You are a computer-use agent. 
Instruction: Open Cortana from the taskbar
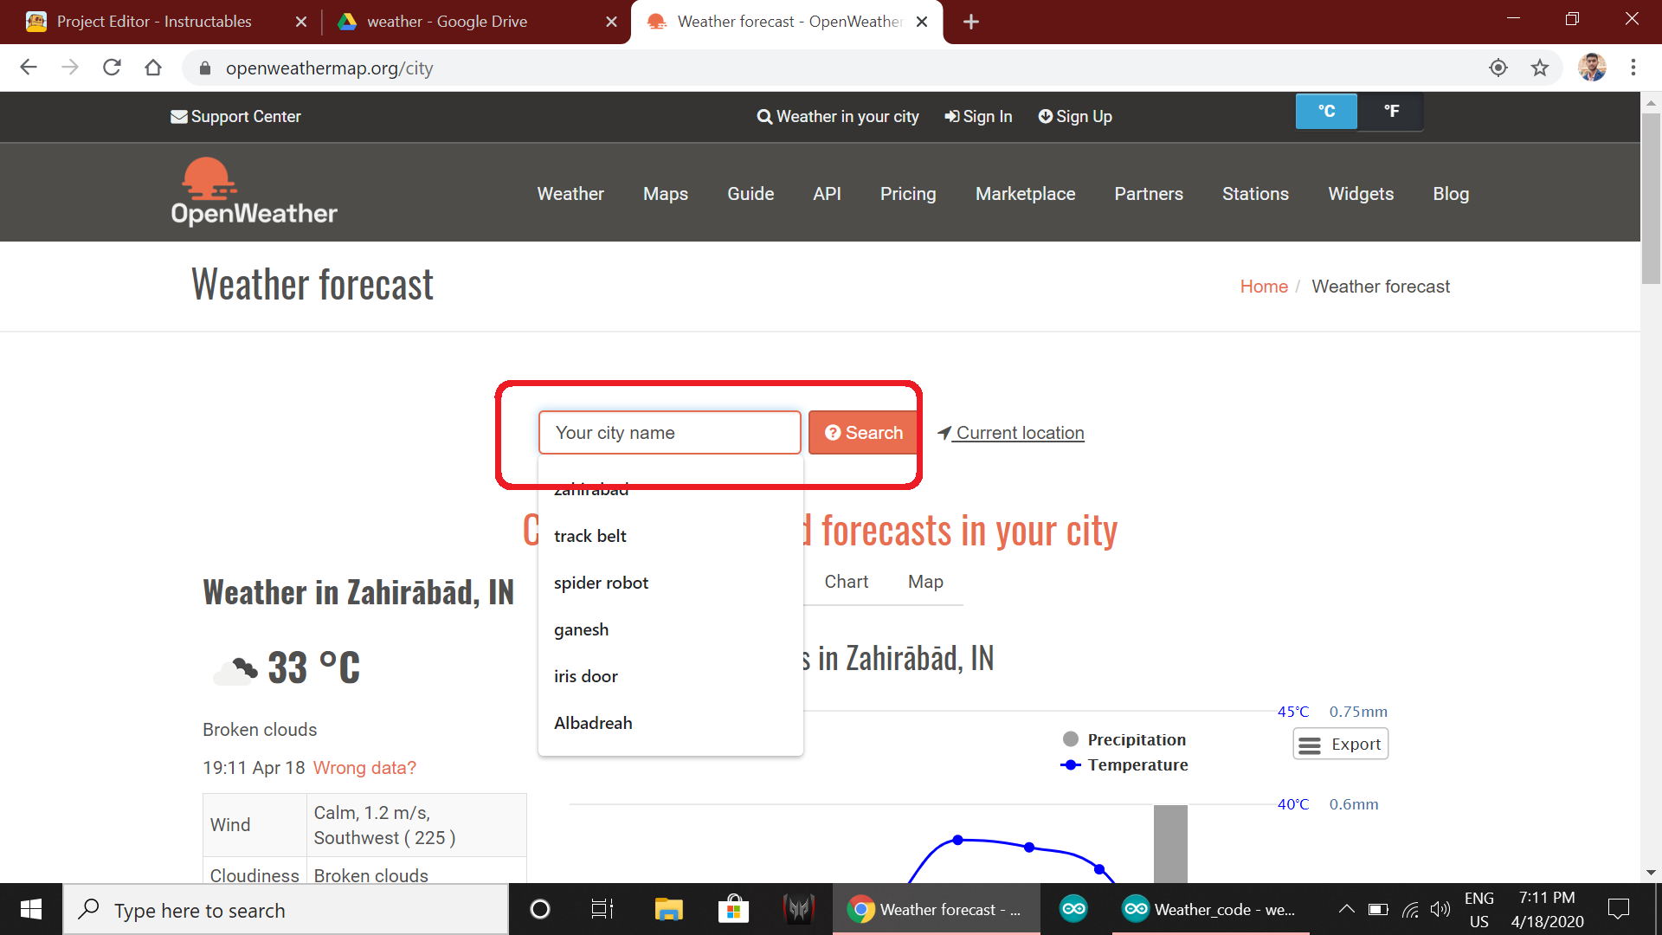point(539,909)
